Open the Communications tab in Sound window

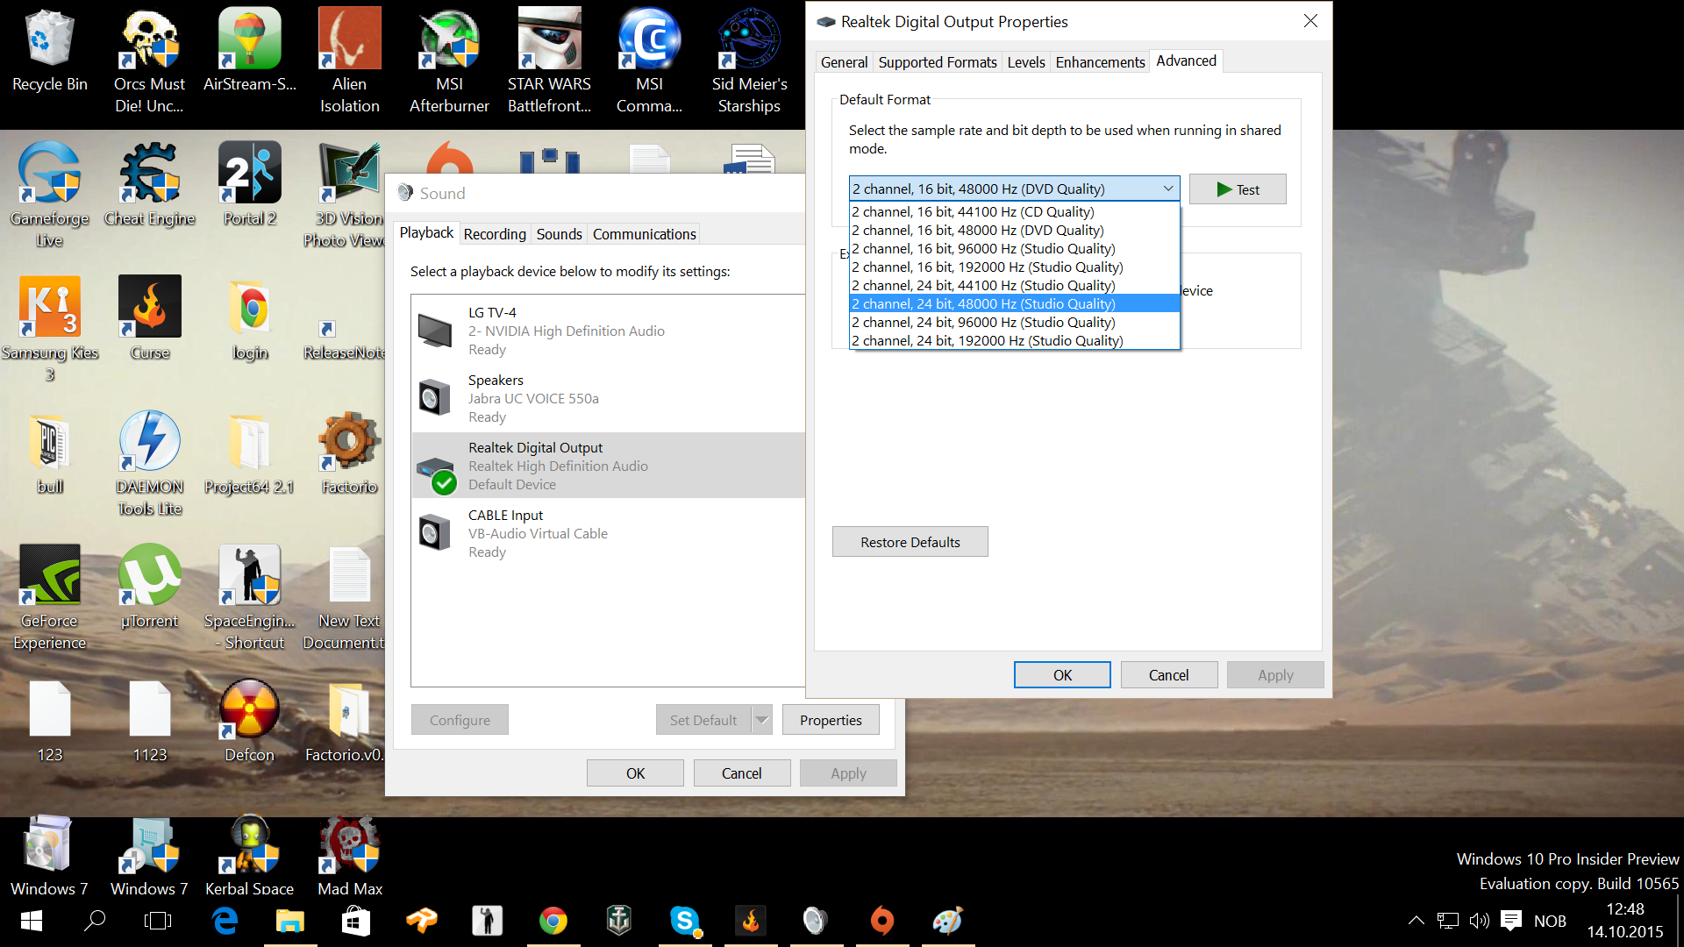[x=644, y=234]
